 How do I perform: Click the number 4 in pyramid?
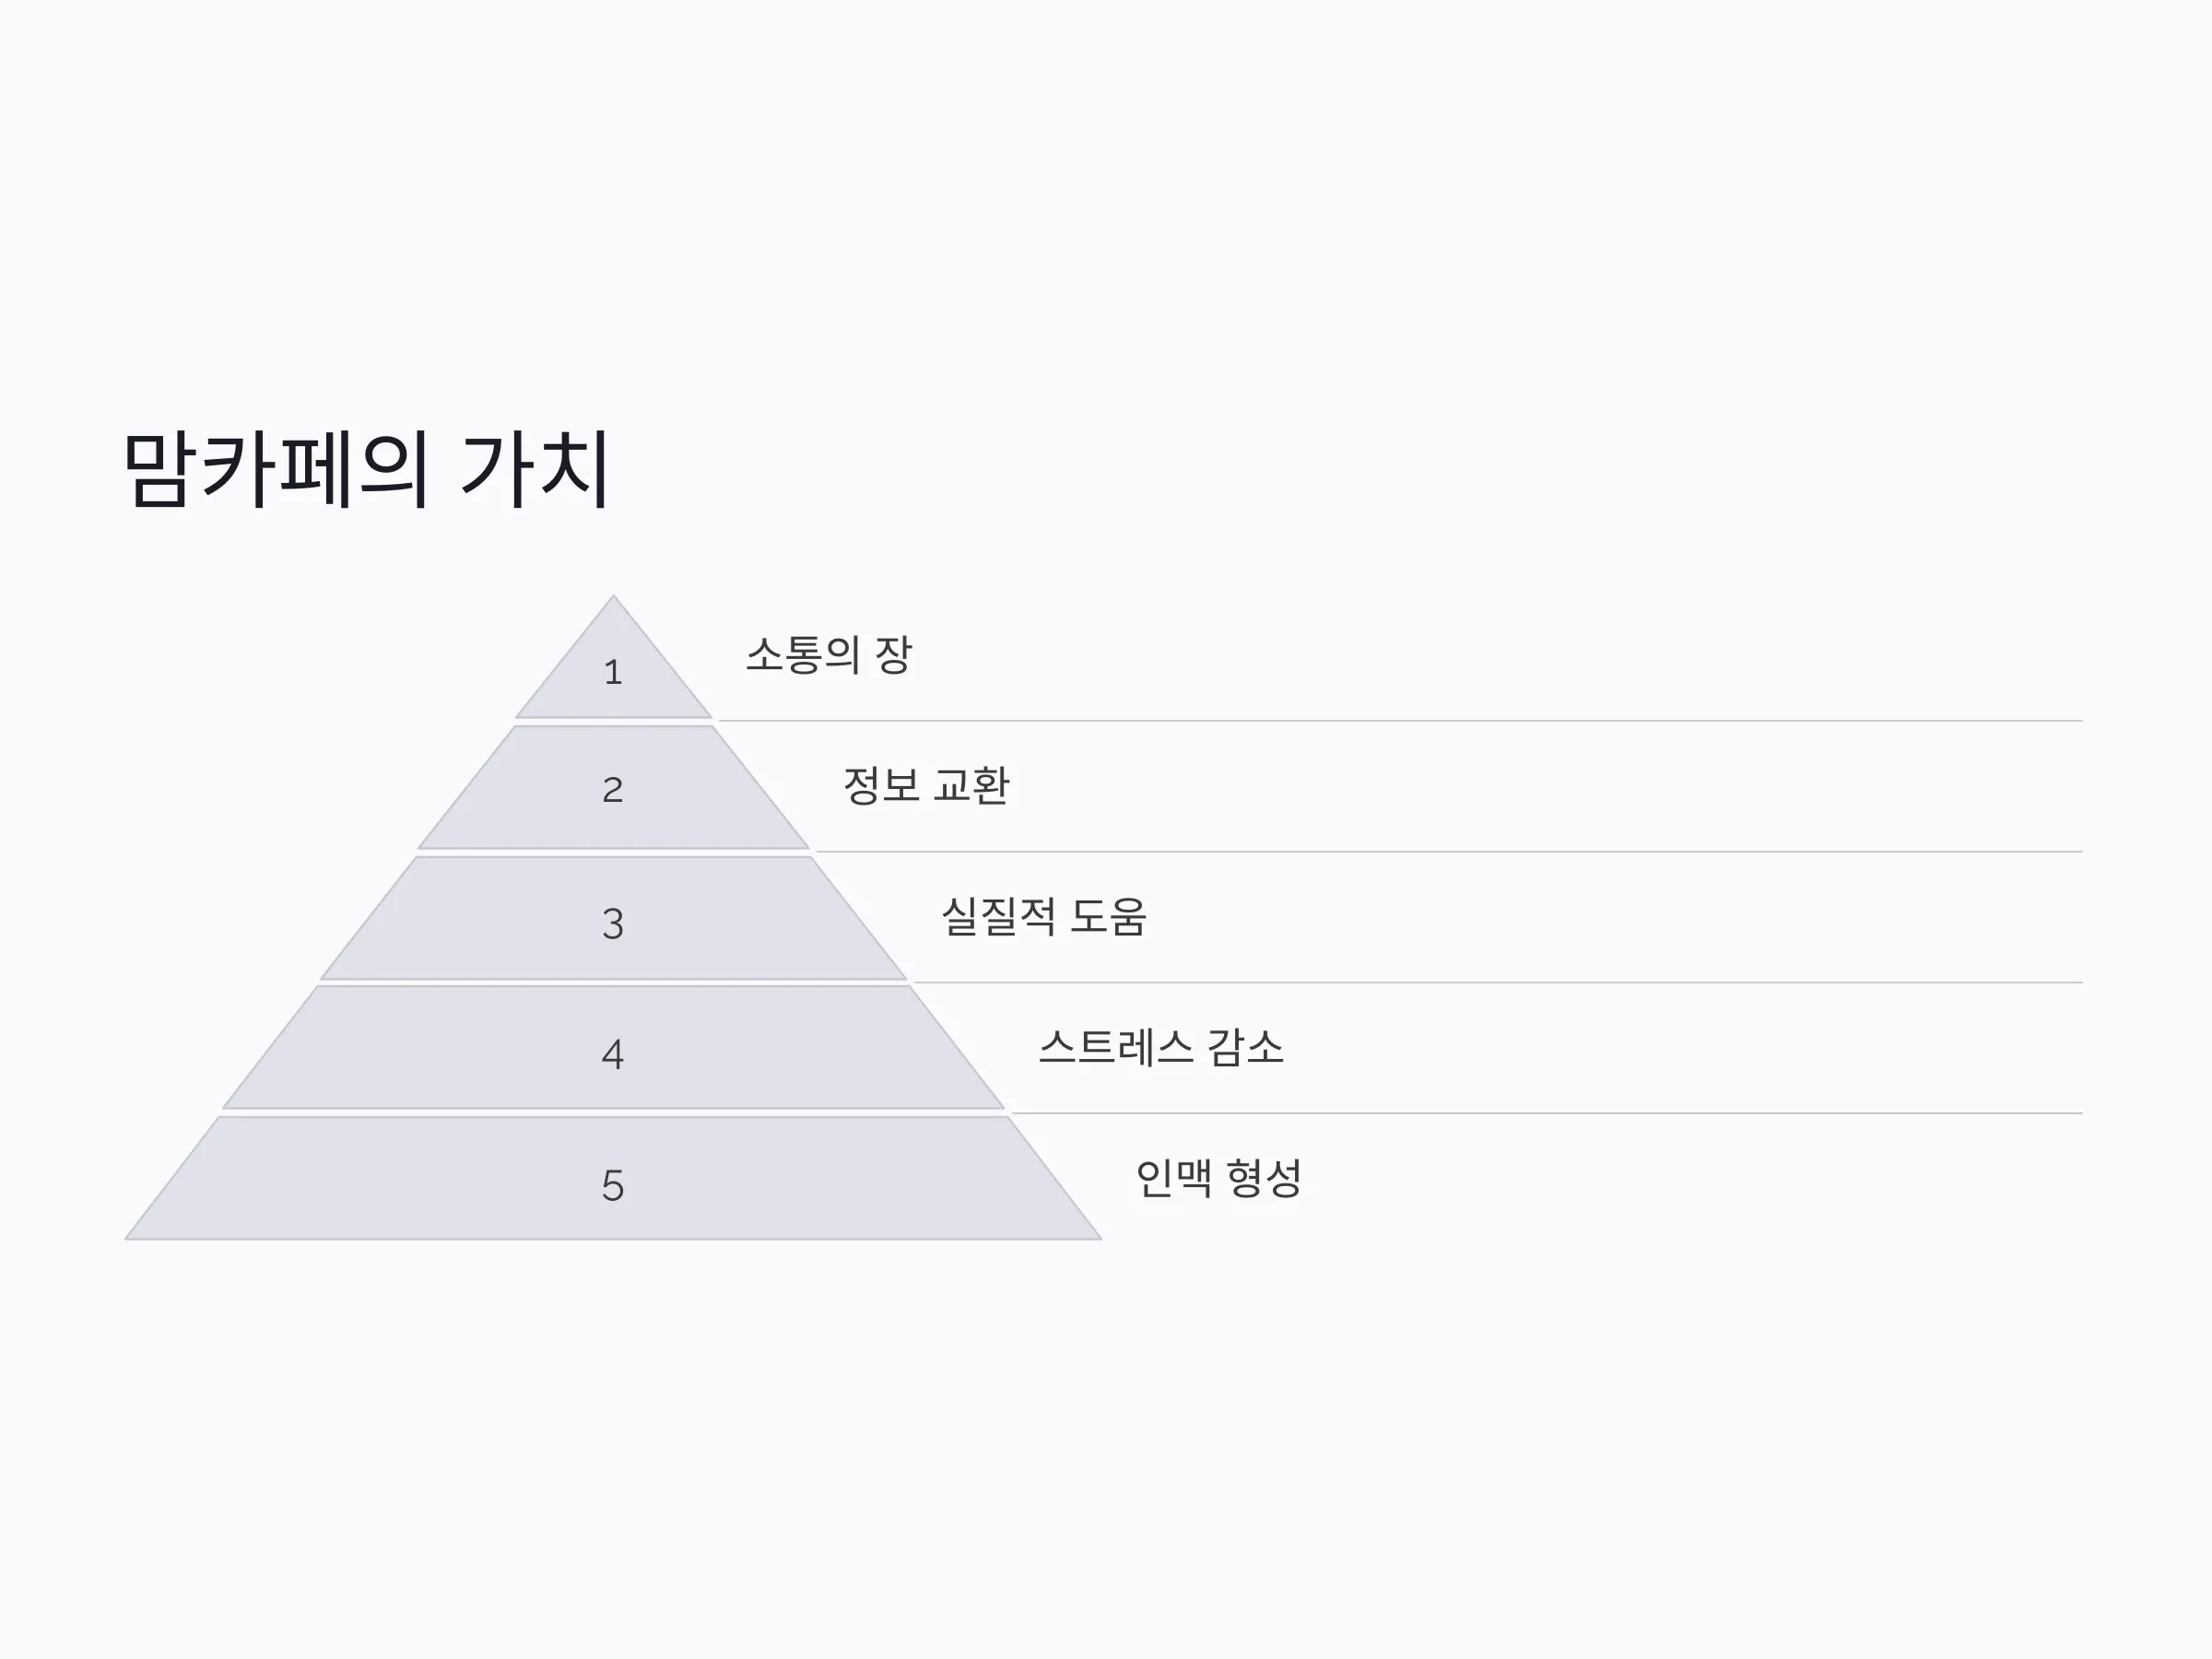(613, 1054)
